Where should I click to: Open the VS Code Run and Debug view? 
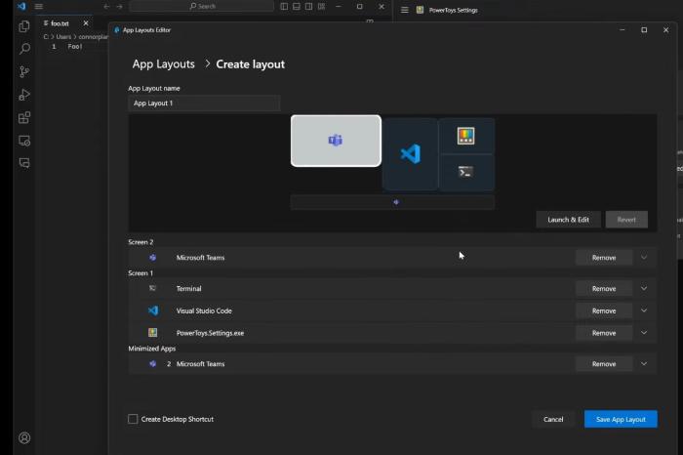tap(24, 95)
